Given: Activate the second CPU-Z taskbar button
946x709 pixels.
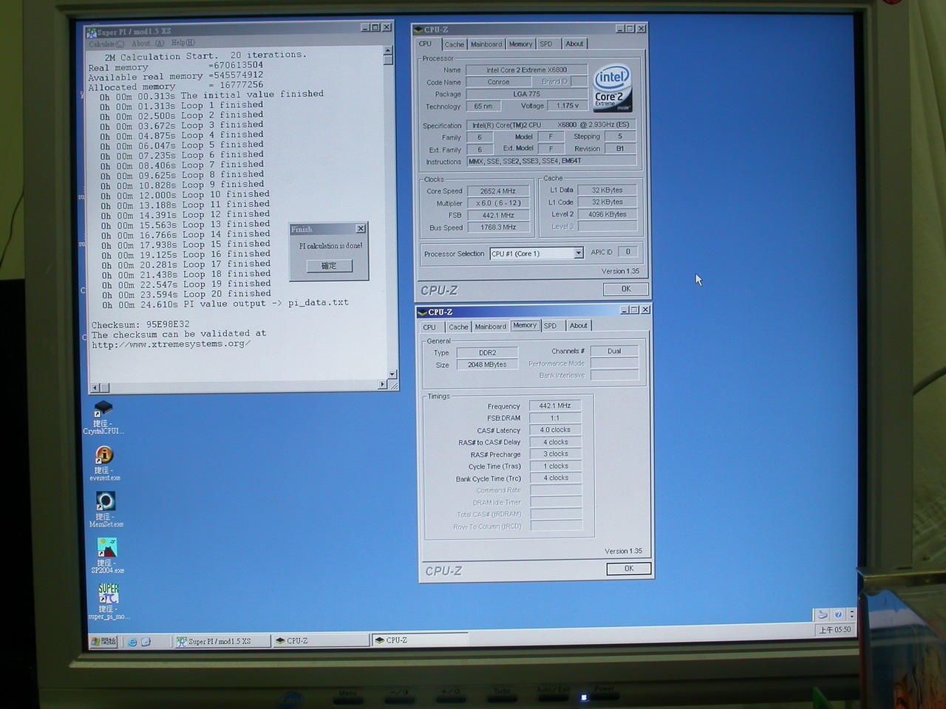Looking at the screenshot, I should click(x=419, y=640).
